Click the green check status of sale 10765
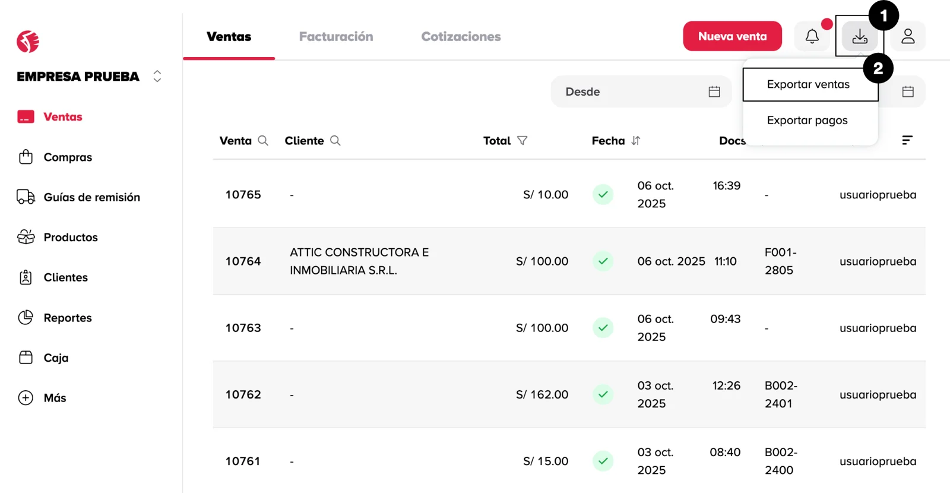This screenshot has height=493, width=950. 603,195
